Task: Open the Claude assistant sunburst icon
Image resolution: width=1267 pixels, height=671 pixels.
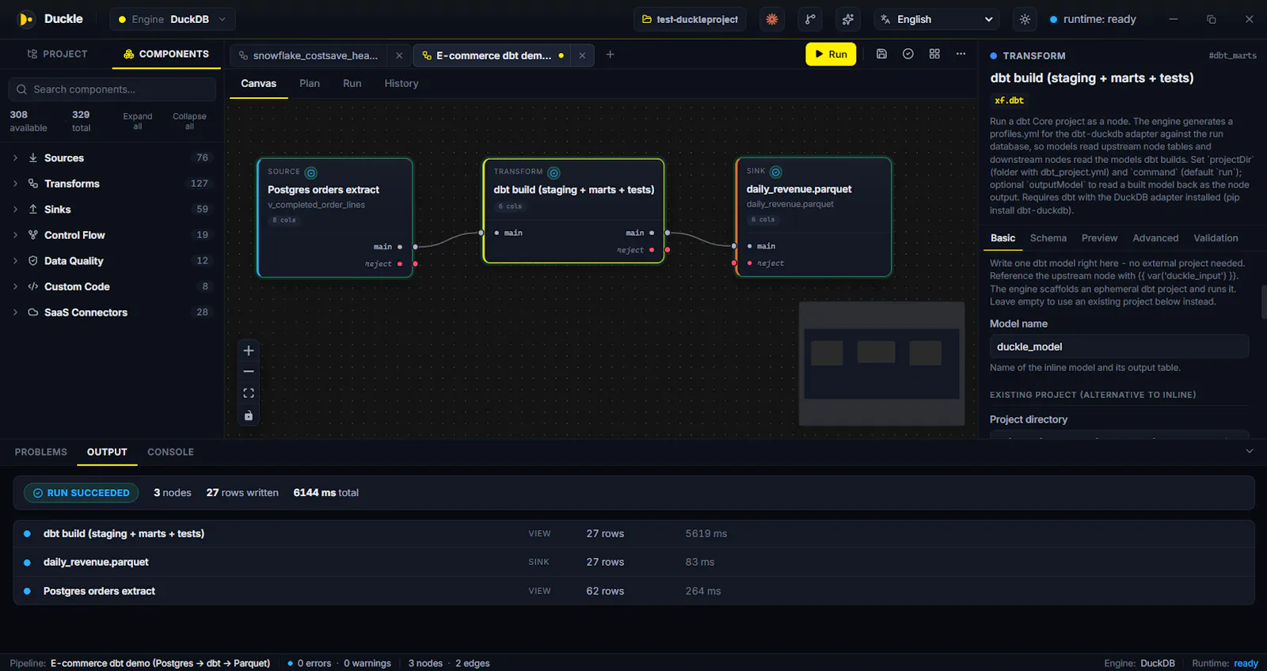Action: point(772,19)
